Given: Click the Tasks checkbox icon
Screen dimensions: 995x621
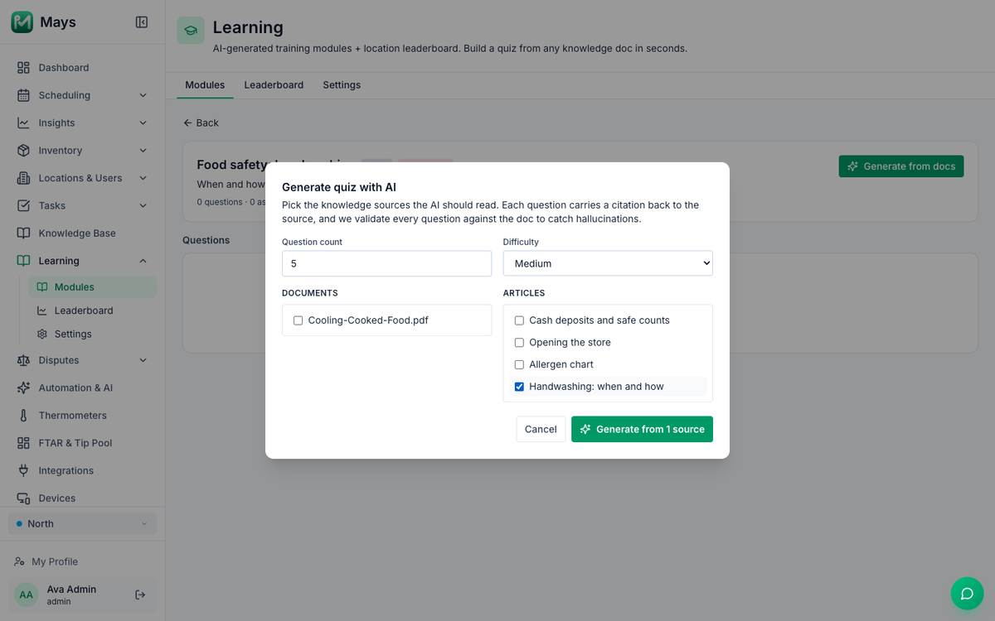Looking at the screenshot, I should coord(23,205).
